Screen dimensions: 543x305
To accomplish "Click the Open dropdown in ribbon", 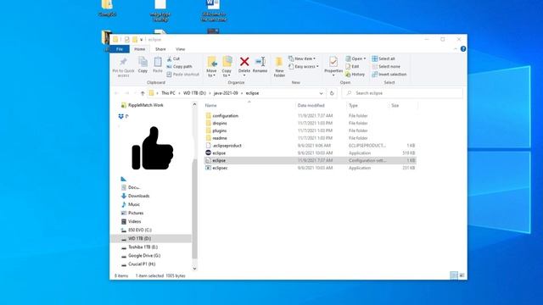I will tap(355, 58).
